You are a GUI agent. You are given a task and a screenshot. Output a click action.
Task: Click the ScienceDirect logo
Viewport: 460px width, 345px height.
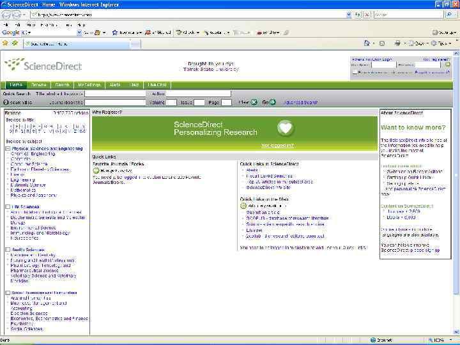[x=43, y=65]
